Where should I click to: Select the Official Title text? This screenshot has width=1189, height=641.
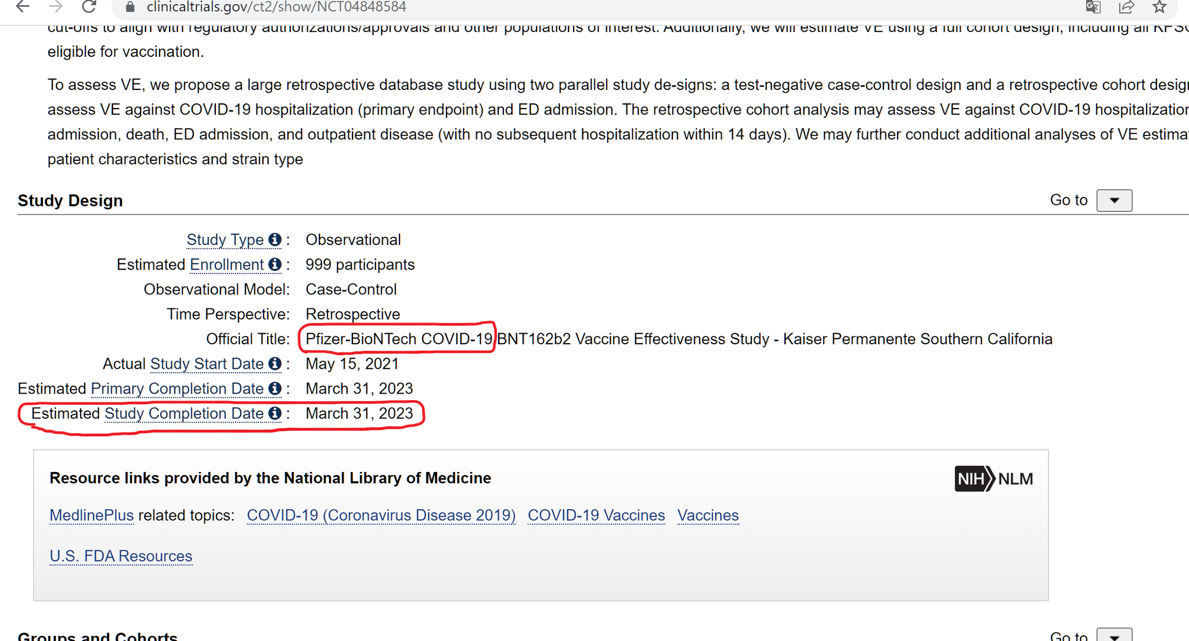[679, 339]
